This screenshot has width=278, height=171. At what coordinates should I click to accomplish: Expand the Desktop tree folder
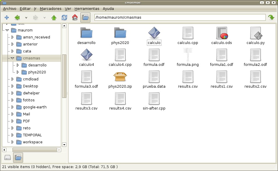click(13, 86)
